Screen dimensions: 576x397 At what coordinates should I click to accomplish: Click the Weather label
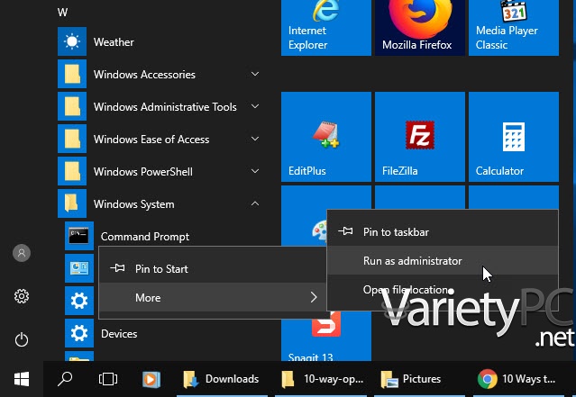pos(114,41)
